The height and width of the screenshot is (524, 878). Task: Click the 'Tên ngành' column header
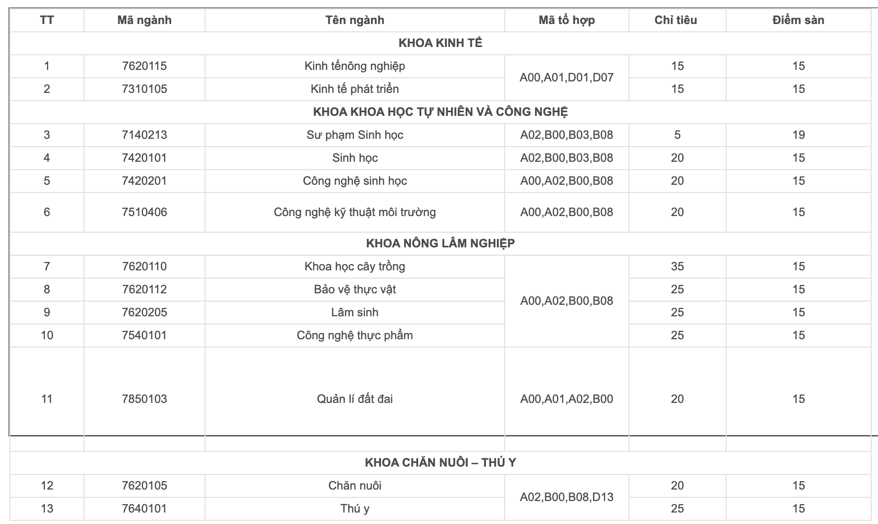[x=354, y=20]
